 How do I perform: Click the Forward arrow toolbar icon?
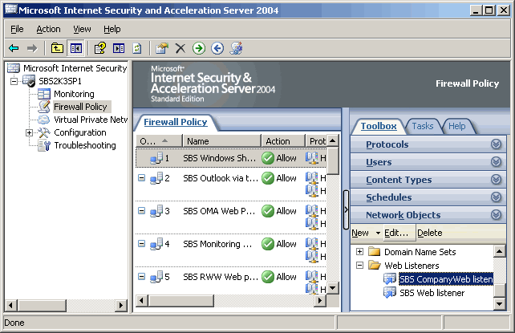pyautogui.click(x=32, y=49)
